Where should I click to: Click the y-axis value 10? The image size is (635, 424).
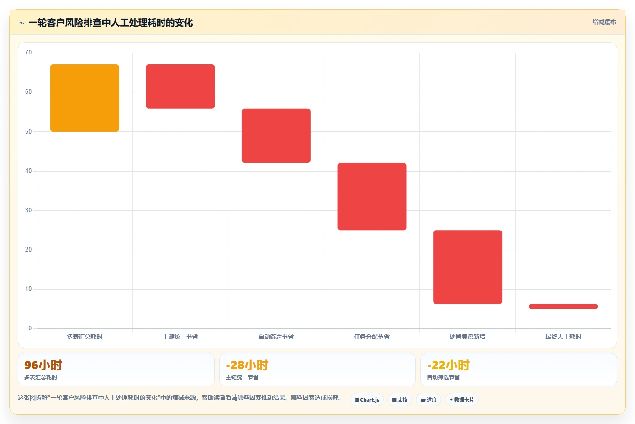[x=28, y=289]
